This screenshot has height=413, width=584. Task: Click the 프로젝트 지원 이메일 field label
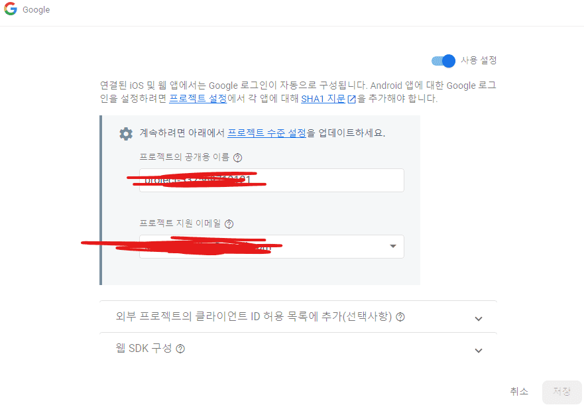point(180,223)
